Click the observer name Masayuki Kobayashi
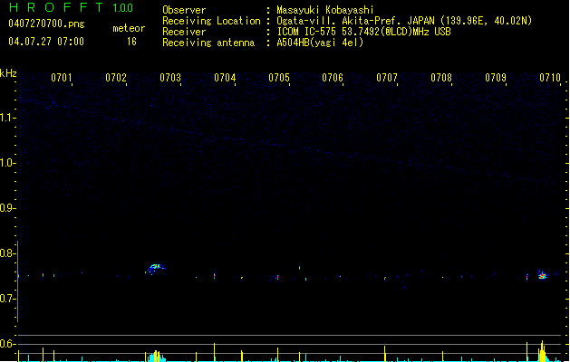570x362 pixels. (325, 10)
